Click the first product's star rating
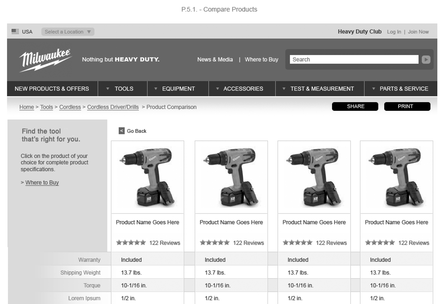444x304 pixels. pyautogui.click(x=131, y=243)
